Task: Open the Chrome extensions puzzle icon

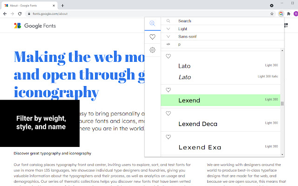Action: 289,14
